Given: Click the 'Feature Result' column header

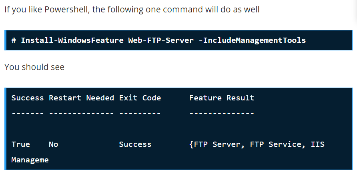Looking at the screenshot, I should 222,98.
